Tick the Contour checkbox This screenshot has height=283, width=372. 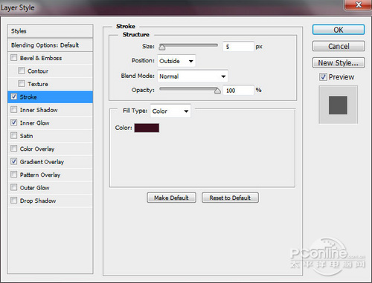22,71
